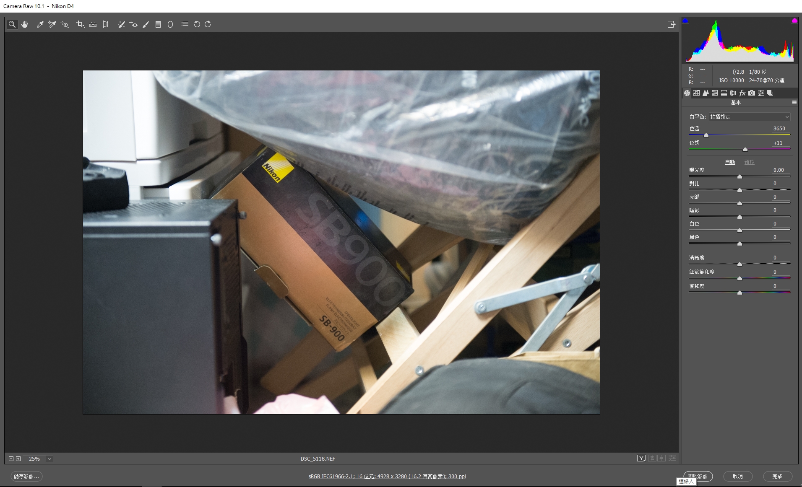Viewport: 802px width, 487px height.
Task: Select the Hand tool
Action: (x=25, y=24)
